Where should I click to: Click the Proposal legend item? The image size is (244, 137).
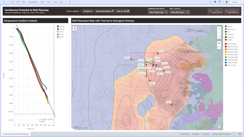click(x=229, y=37)
